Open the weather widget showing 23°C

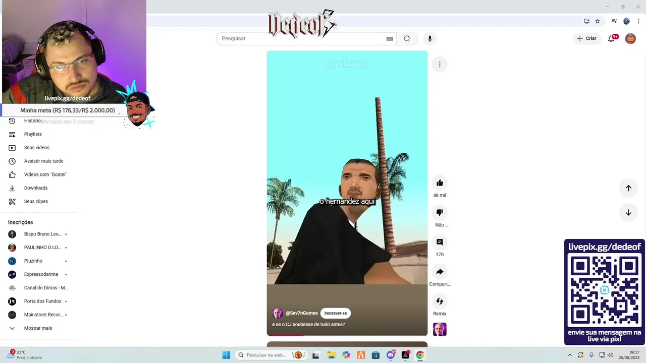24,355
